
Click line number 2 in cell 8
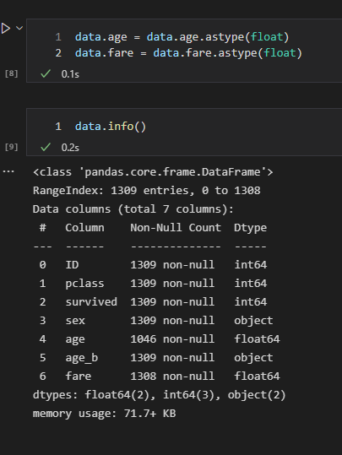58,53
